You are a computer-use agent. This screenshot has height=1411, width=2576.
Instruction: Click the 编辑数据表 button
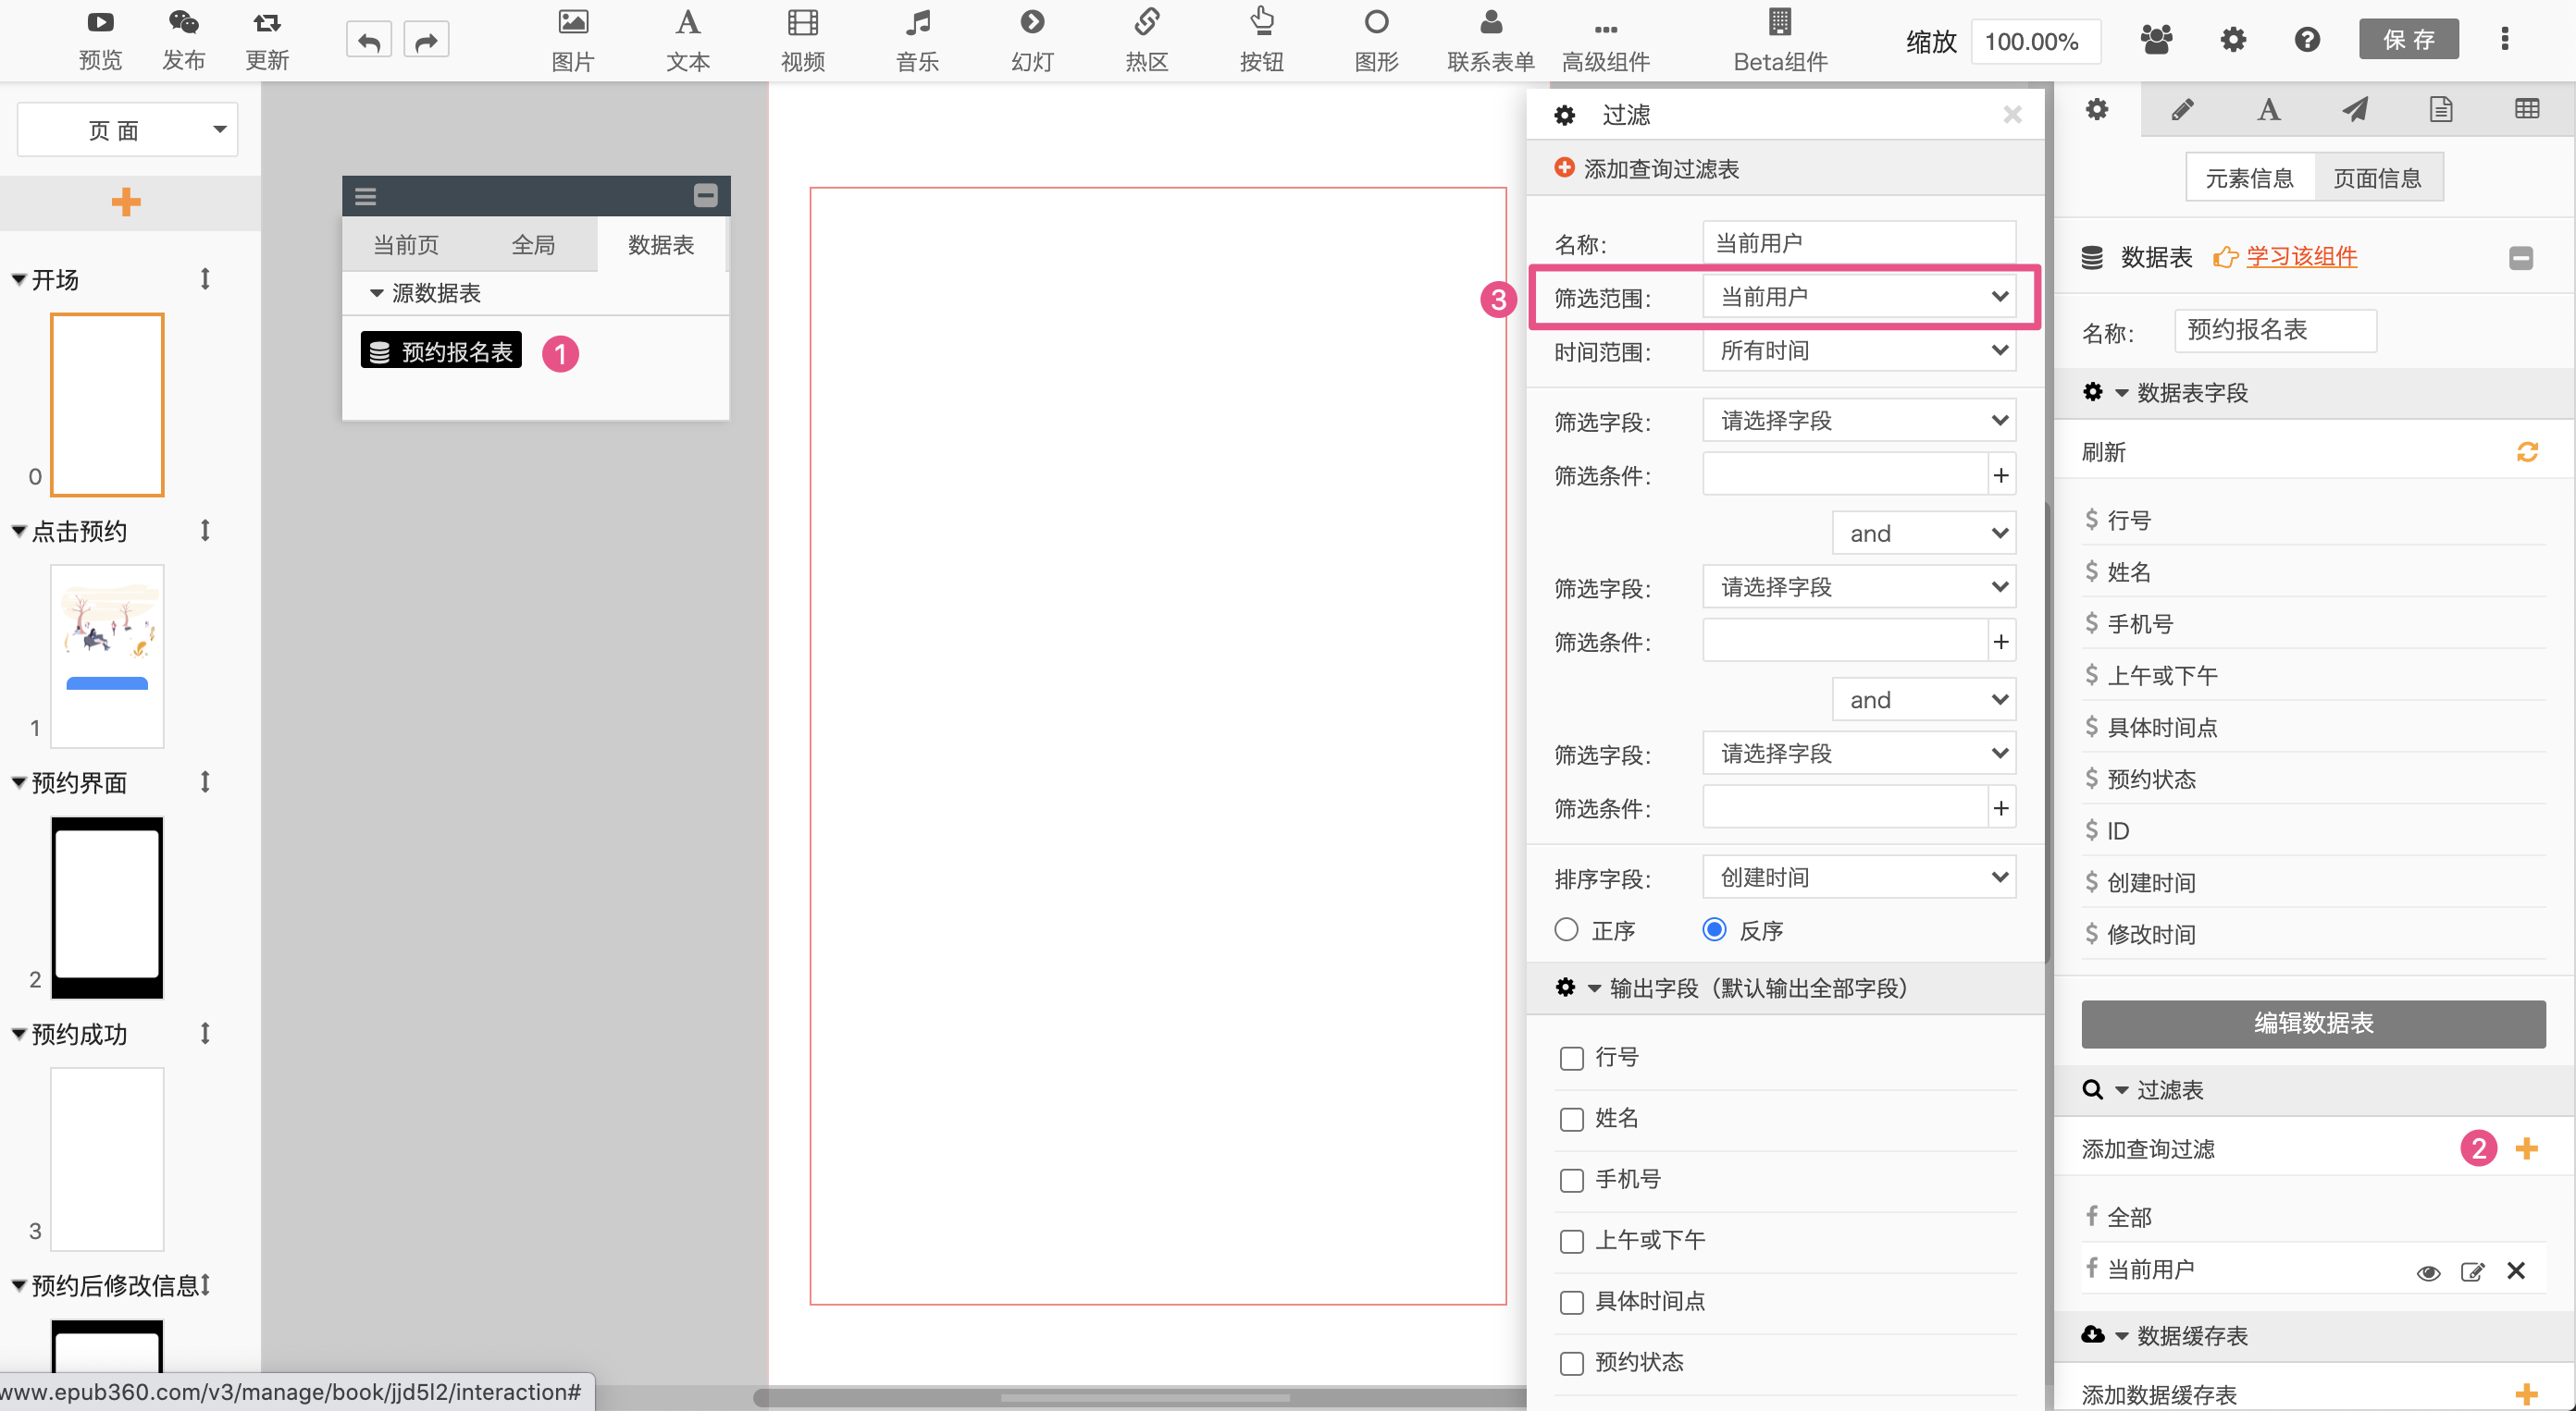(2313, 1023)
